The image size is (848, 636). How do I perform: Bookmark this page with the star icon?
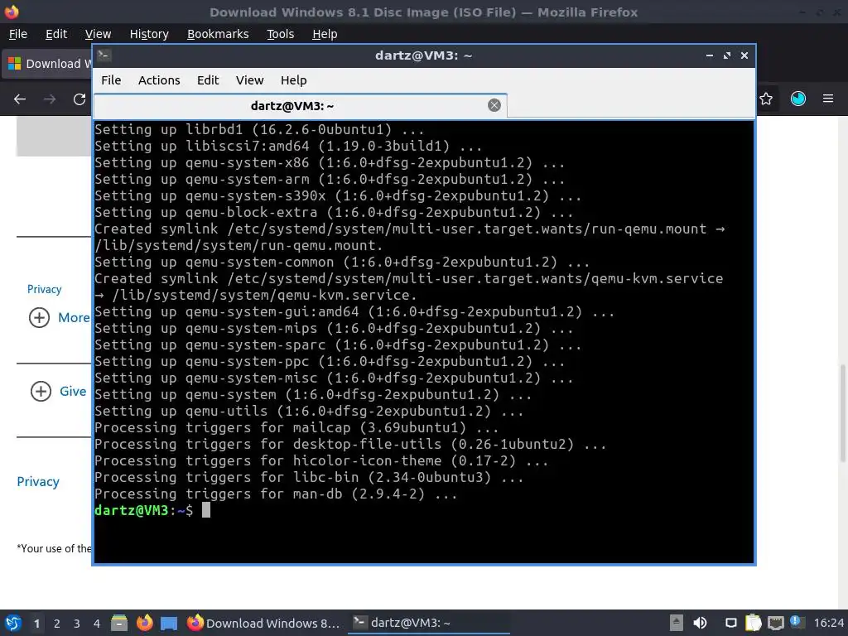(766, 99)
